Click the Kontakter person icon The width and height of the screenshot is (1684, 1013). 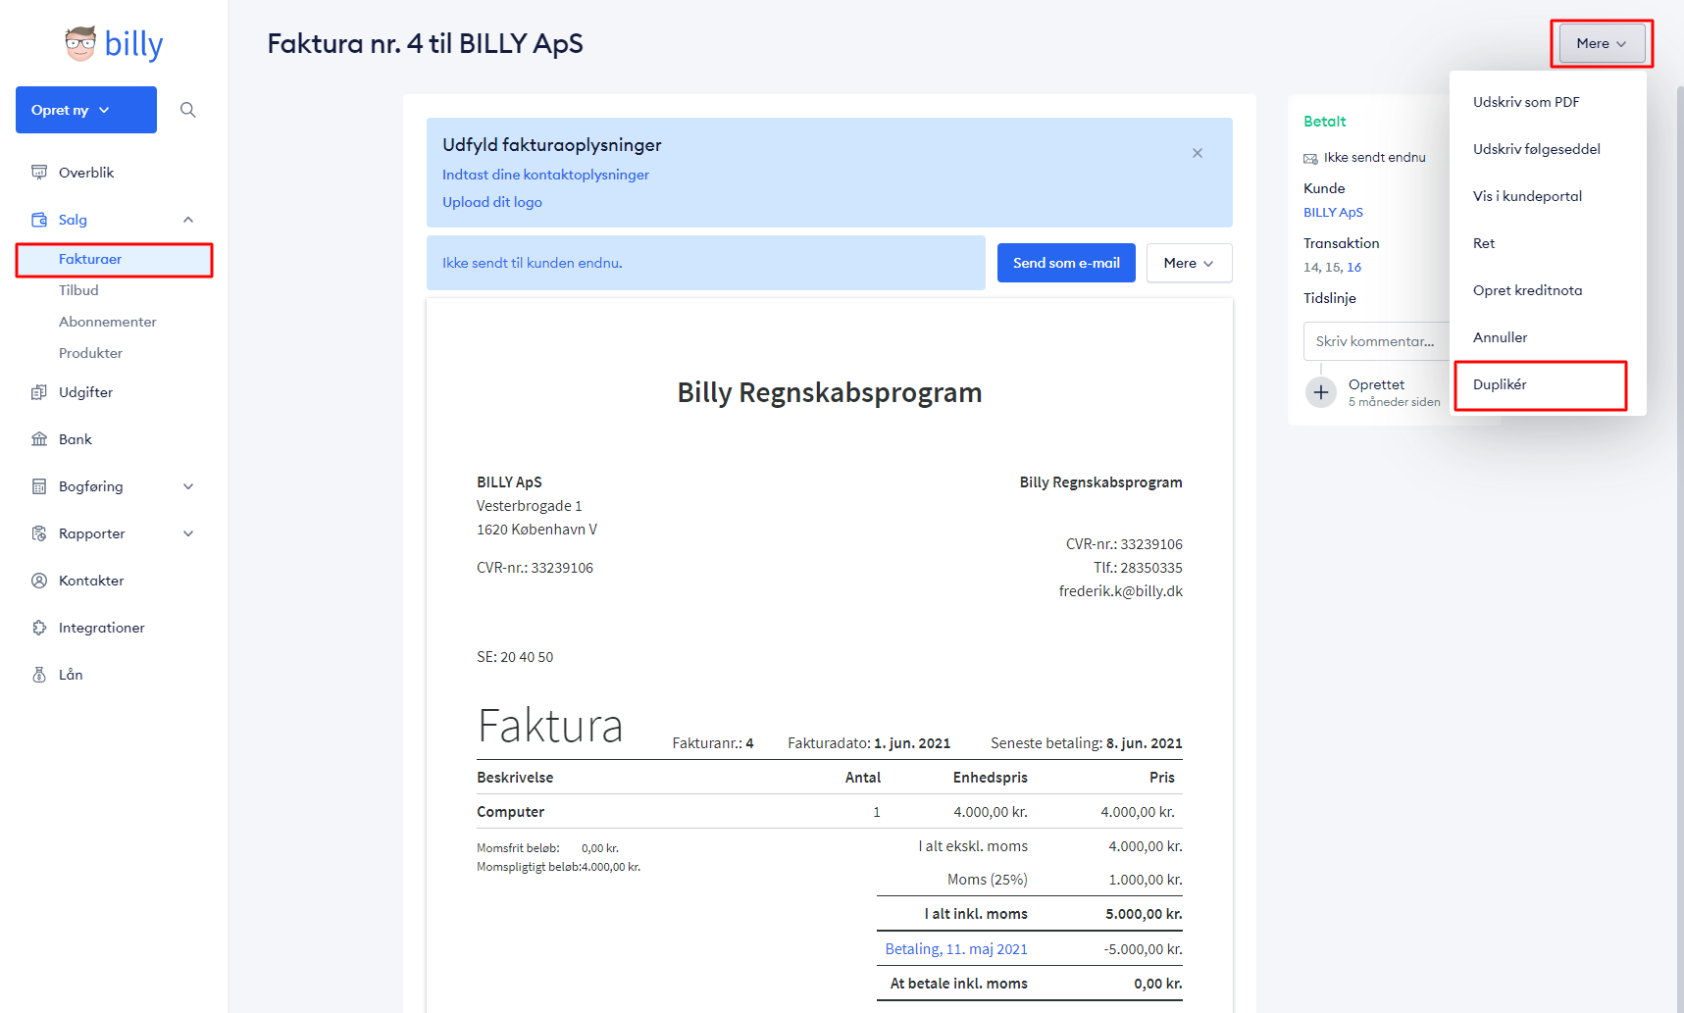click(39, 581)
